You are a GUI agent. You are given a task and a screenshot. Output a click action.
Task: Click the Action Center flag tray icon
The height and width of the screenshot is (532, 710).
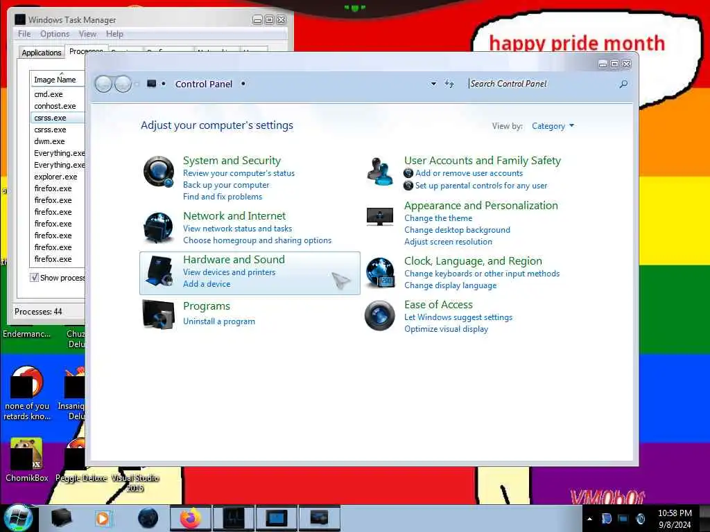pyautogui.click(x=606, y=519)
